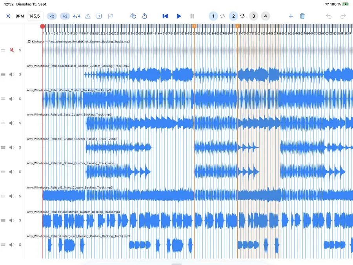Close the editor with the X button
The image size is (353, 265).
[x=8, y=16]
